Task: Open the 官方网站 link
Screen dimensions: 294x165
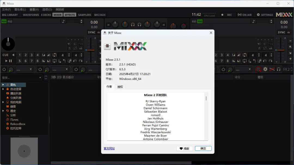Action: [109, 148]
